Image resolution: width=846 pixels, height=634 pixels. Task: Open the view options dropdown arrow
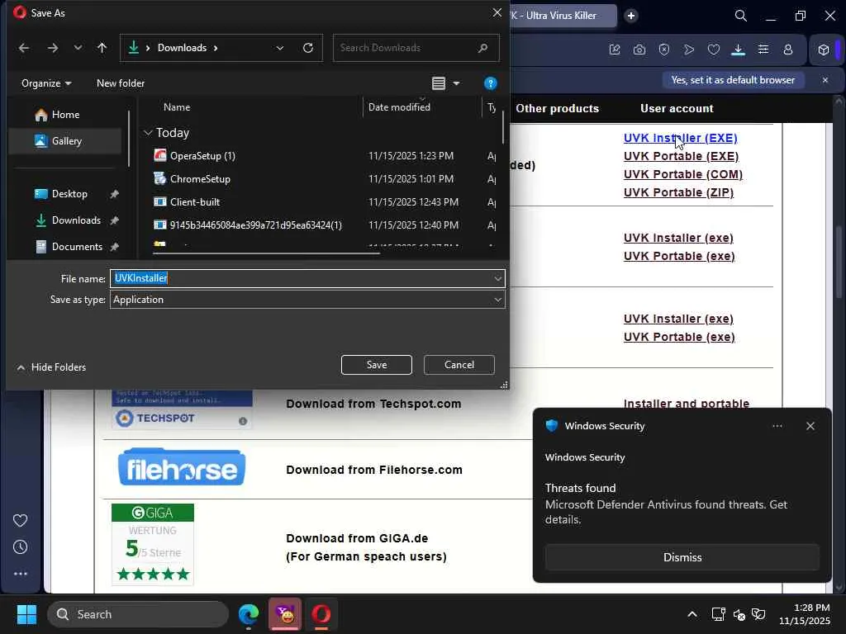(x=456, y=83)
